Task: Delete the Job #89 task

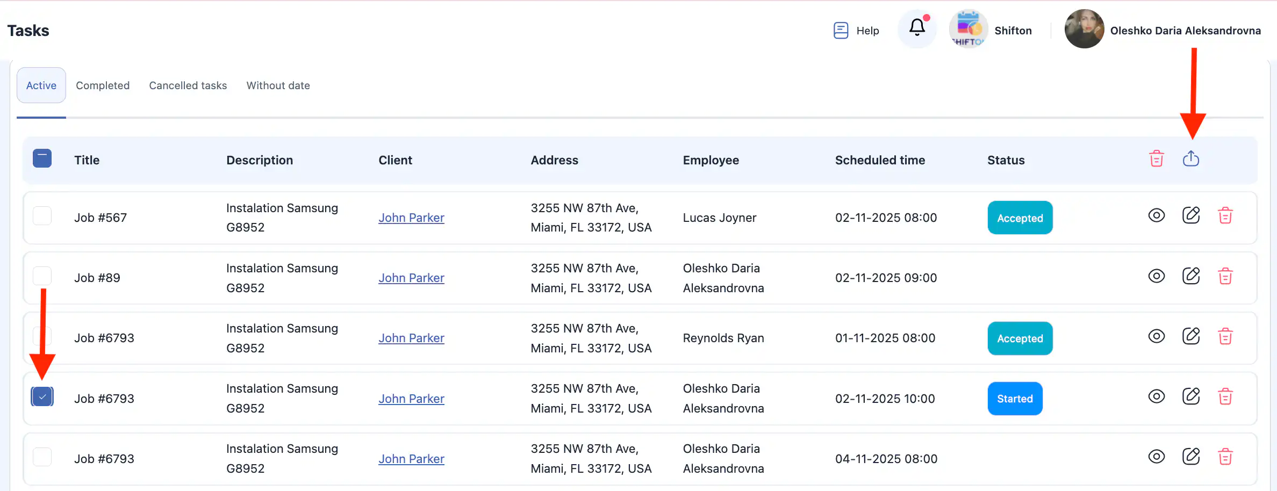Action: (1225, 276)
